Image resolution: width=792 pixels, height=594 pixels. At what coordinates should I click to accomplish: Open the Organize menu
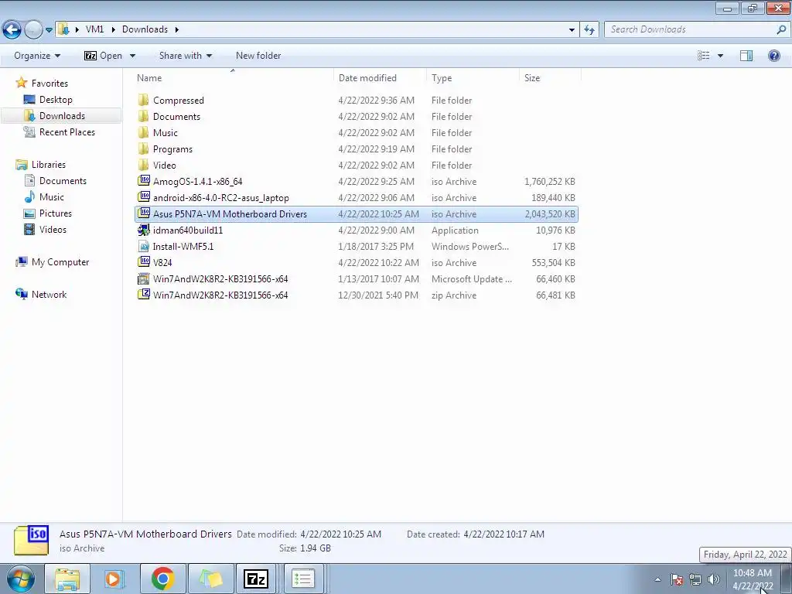(37, 56)
